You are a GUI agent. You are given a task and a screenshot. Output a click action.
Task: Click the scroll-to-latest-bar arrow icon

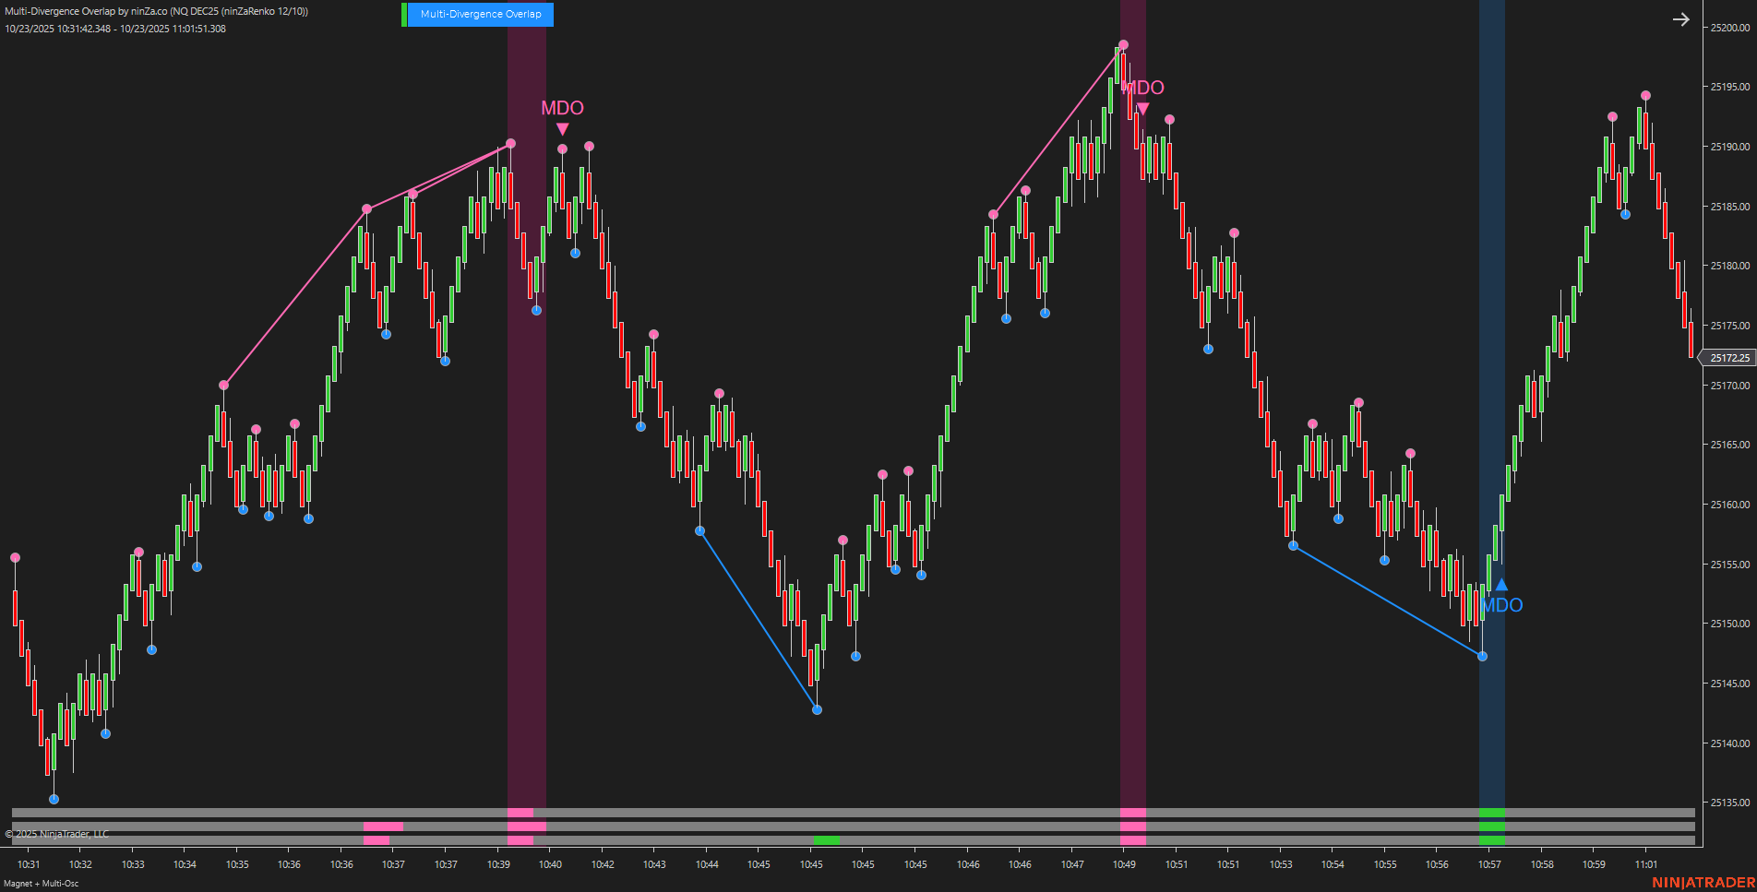click(x=1681, y=18)
